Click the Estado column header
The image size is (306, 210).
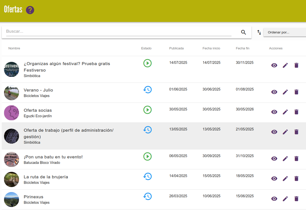pyautogui.click(x=146, y=48)
